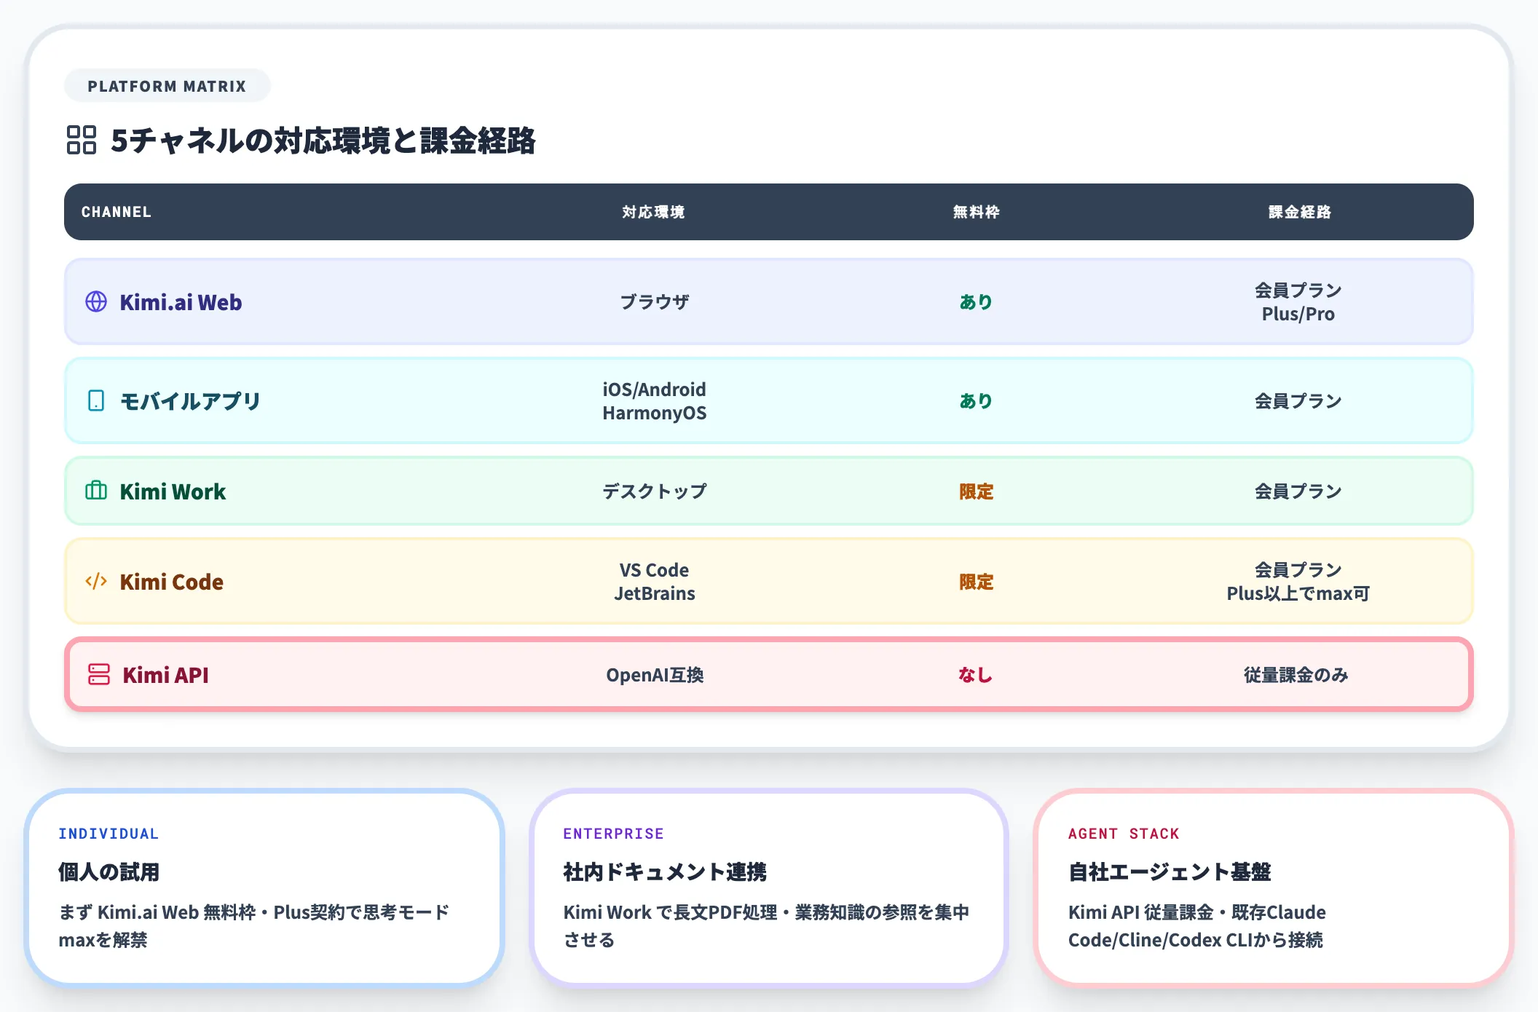The width and height of the screenshot is (1538, 1012).
Task: Click 限定 in the Kimi Work row
Action: (x=976, y=491)
